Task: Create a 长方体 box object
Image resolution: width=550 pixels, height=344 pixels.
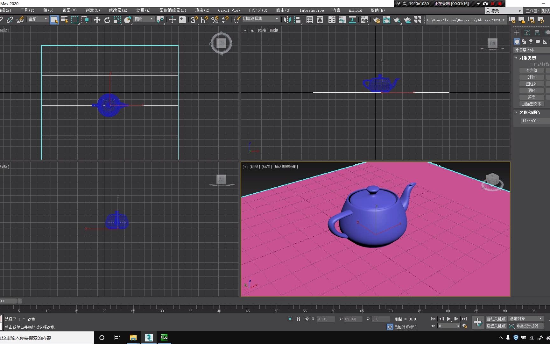Action: click(x=531, y=70)
